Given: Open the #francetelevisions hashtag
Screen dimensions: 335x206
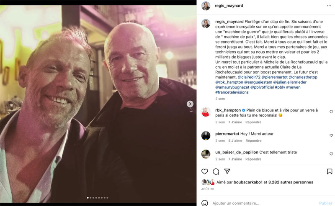Looking at the screenshot, I should (x=232, y=92).
